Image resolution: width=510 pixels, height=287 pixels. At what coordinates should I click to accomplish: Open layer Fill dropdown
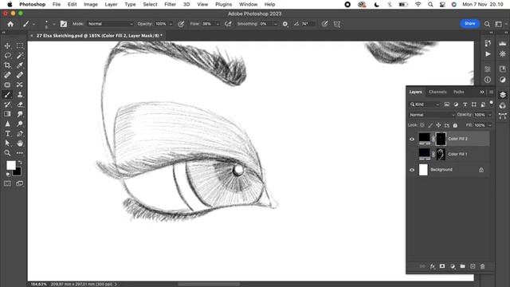490,125
